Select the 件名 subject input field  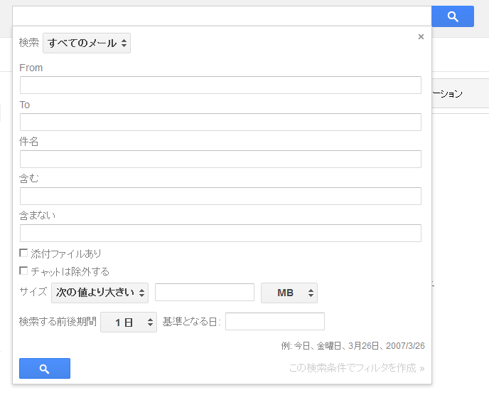pyautogui.click(x=220, y=159)
